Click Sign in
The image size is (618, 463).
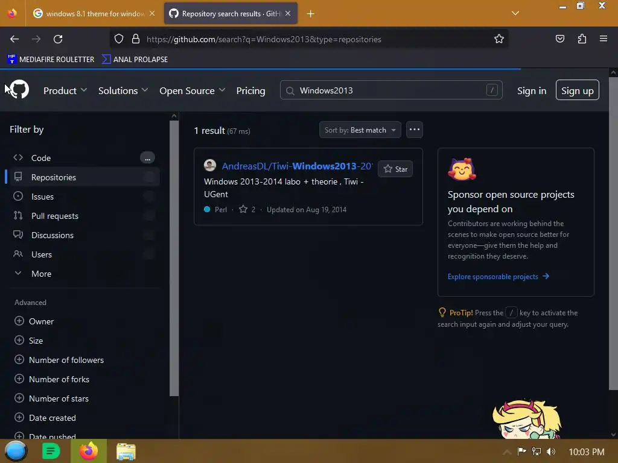click(532, 91)
